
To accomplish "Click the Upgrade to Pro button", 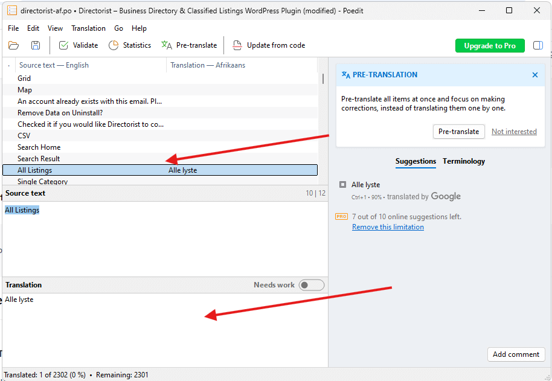I will 490,45.
